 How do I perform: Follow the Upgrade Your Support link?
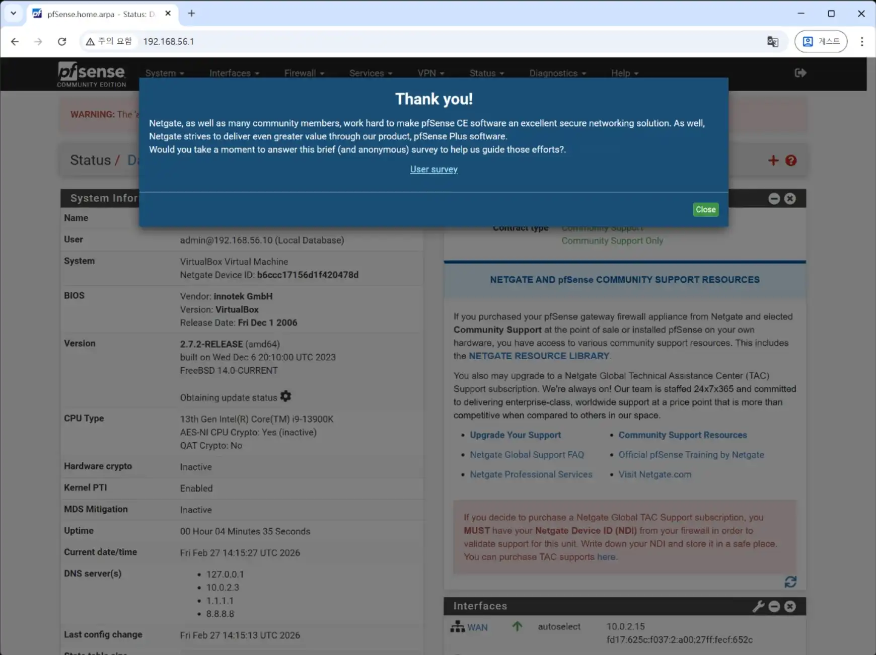click(515, 435)
